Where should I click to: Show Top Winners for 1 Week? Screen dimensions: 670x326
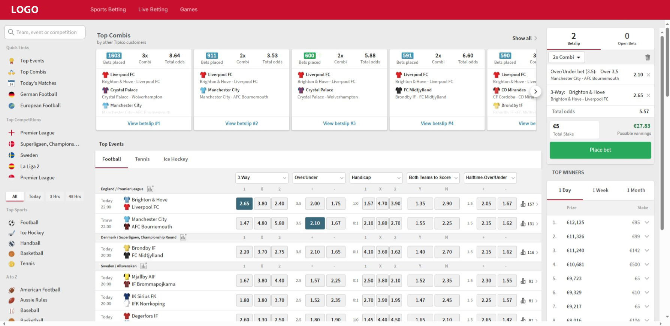600,191
